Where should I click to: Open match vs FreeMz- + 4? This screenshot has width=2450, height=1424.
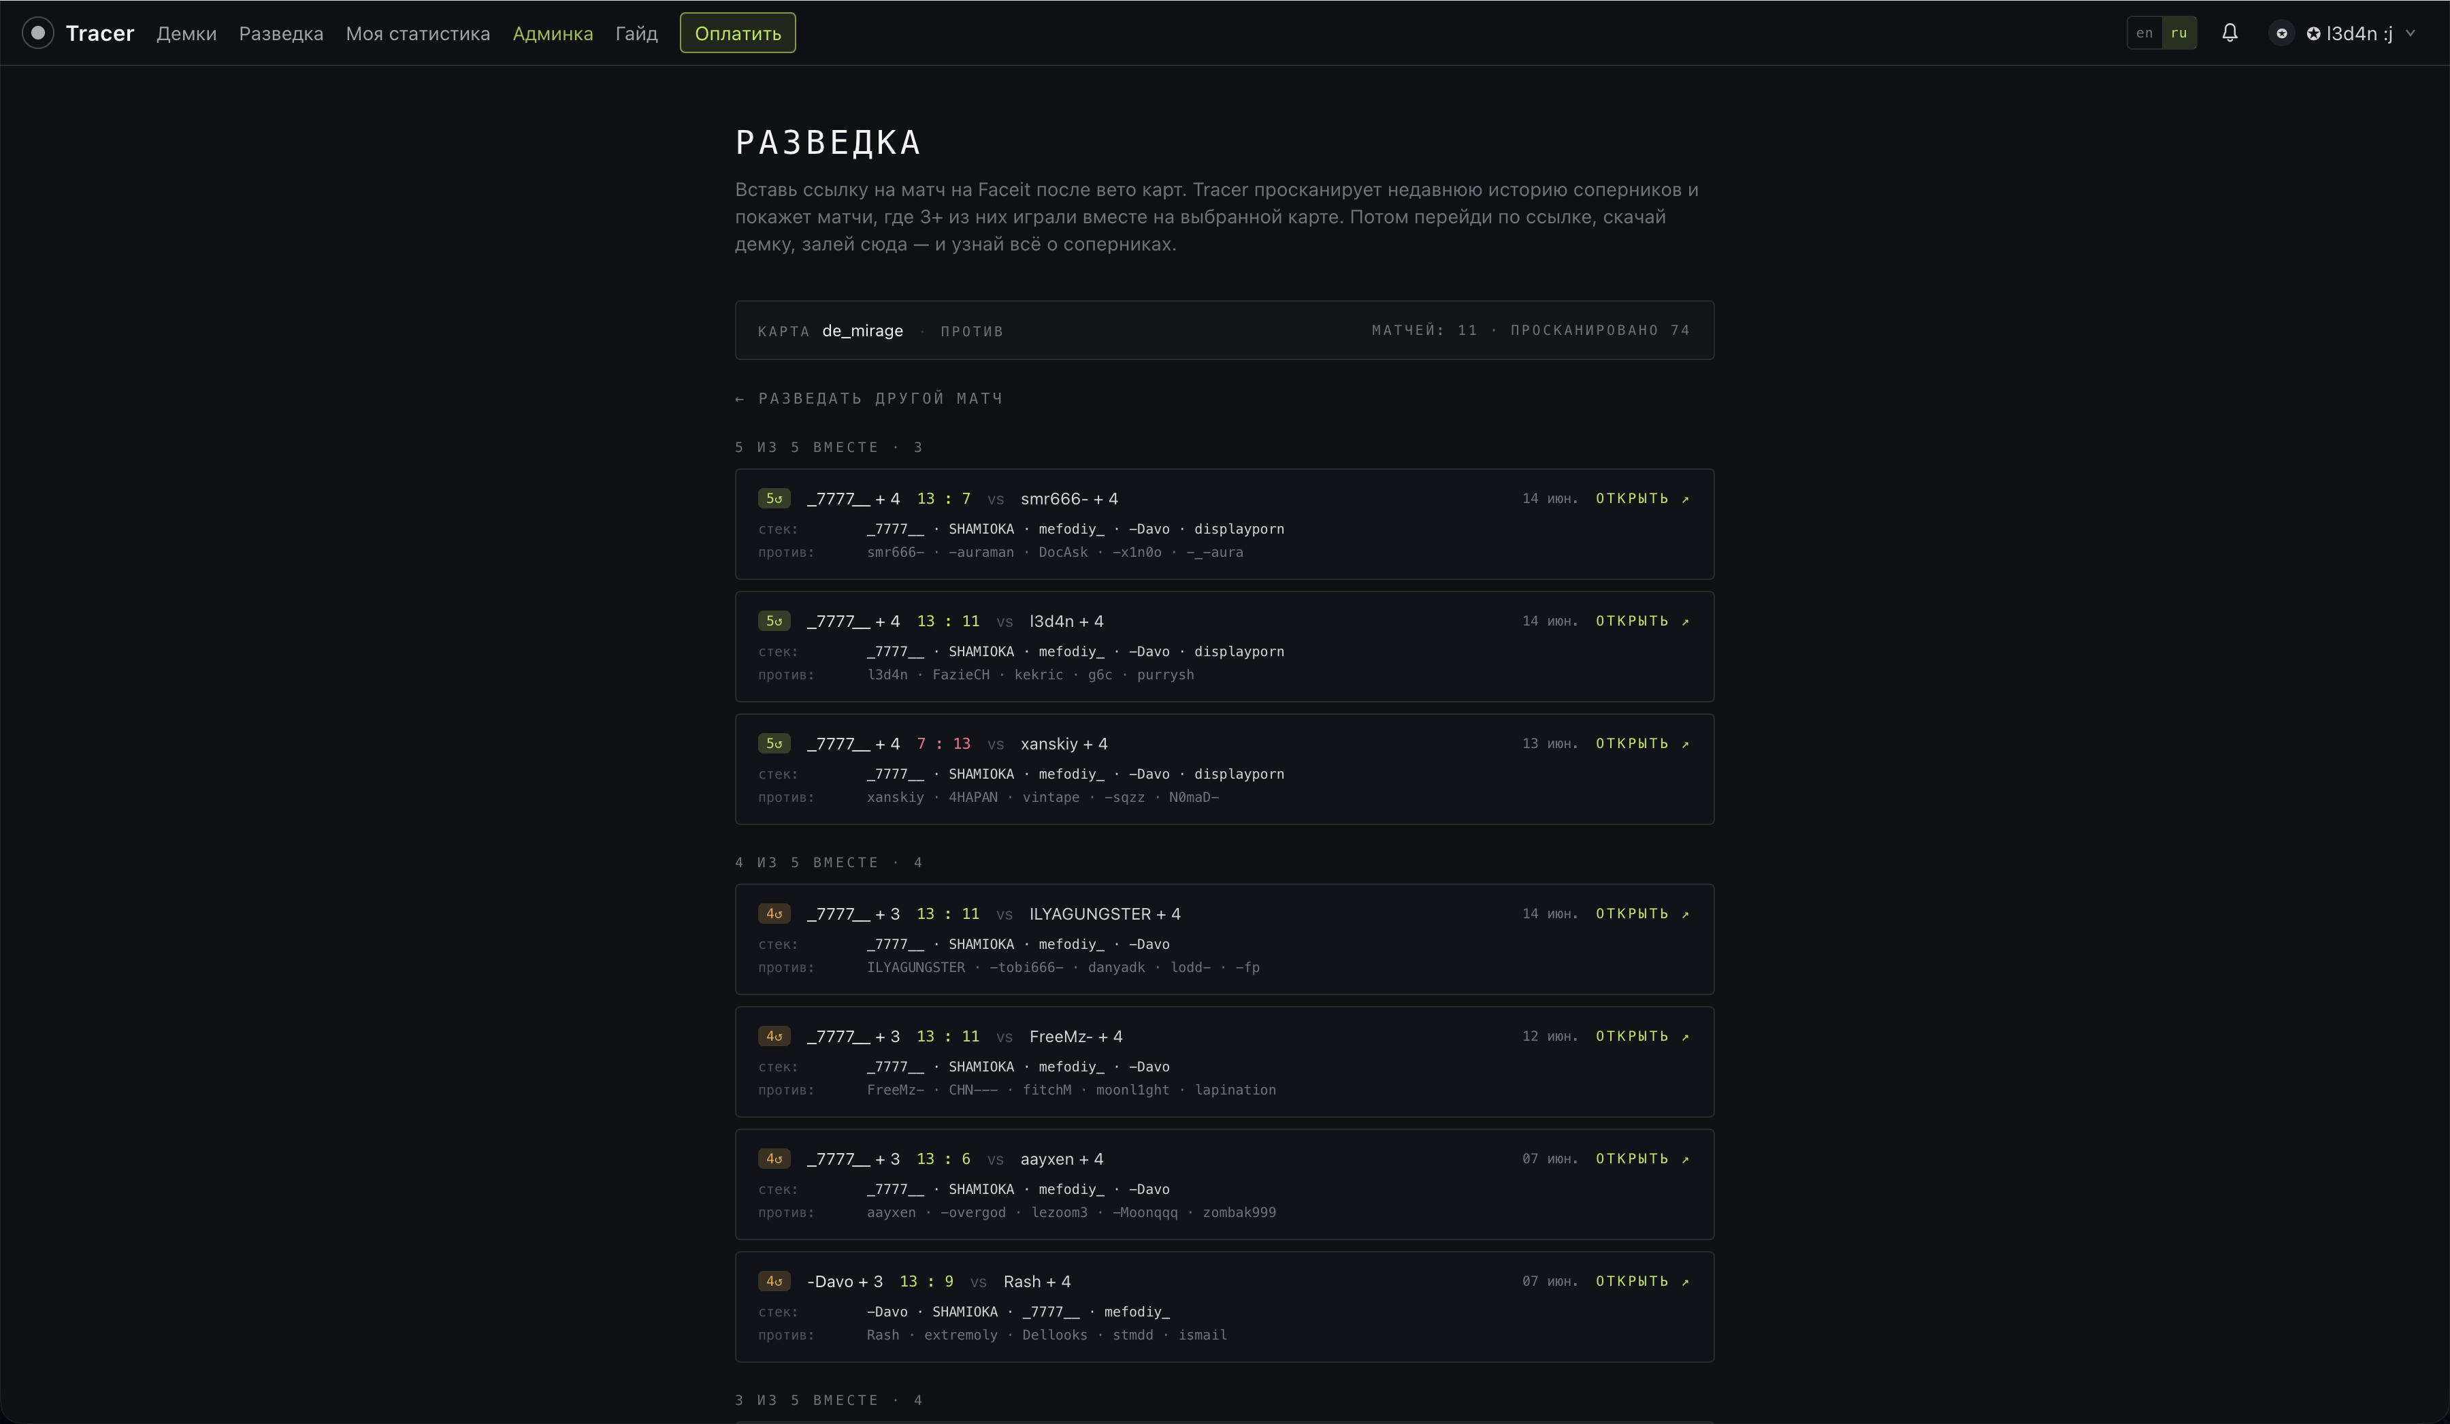coord(1642,1037)
